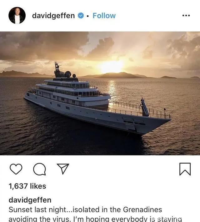
Task: Save the post with the bookmark icon
Action: click(185, 169)
